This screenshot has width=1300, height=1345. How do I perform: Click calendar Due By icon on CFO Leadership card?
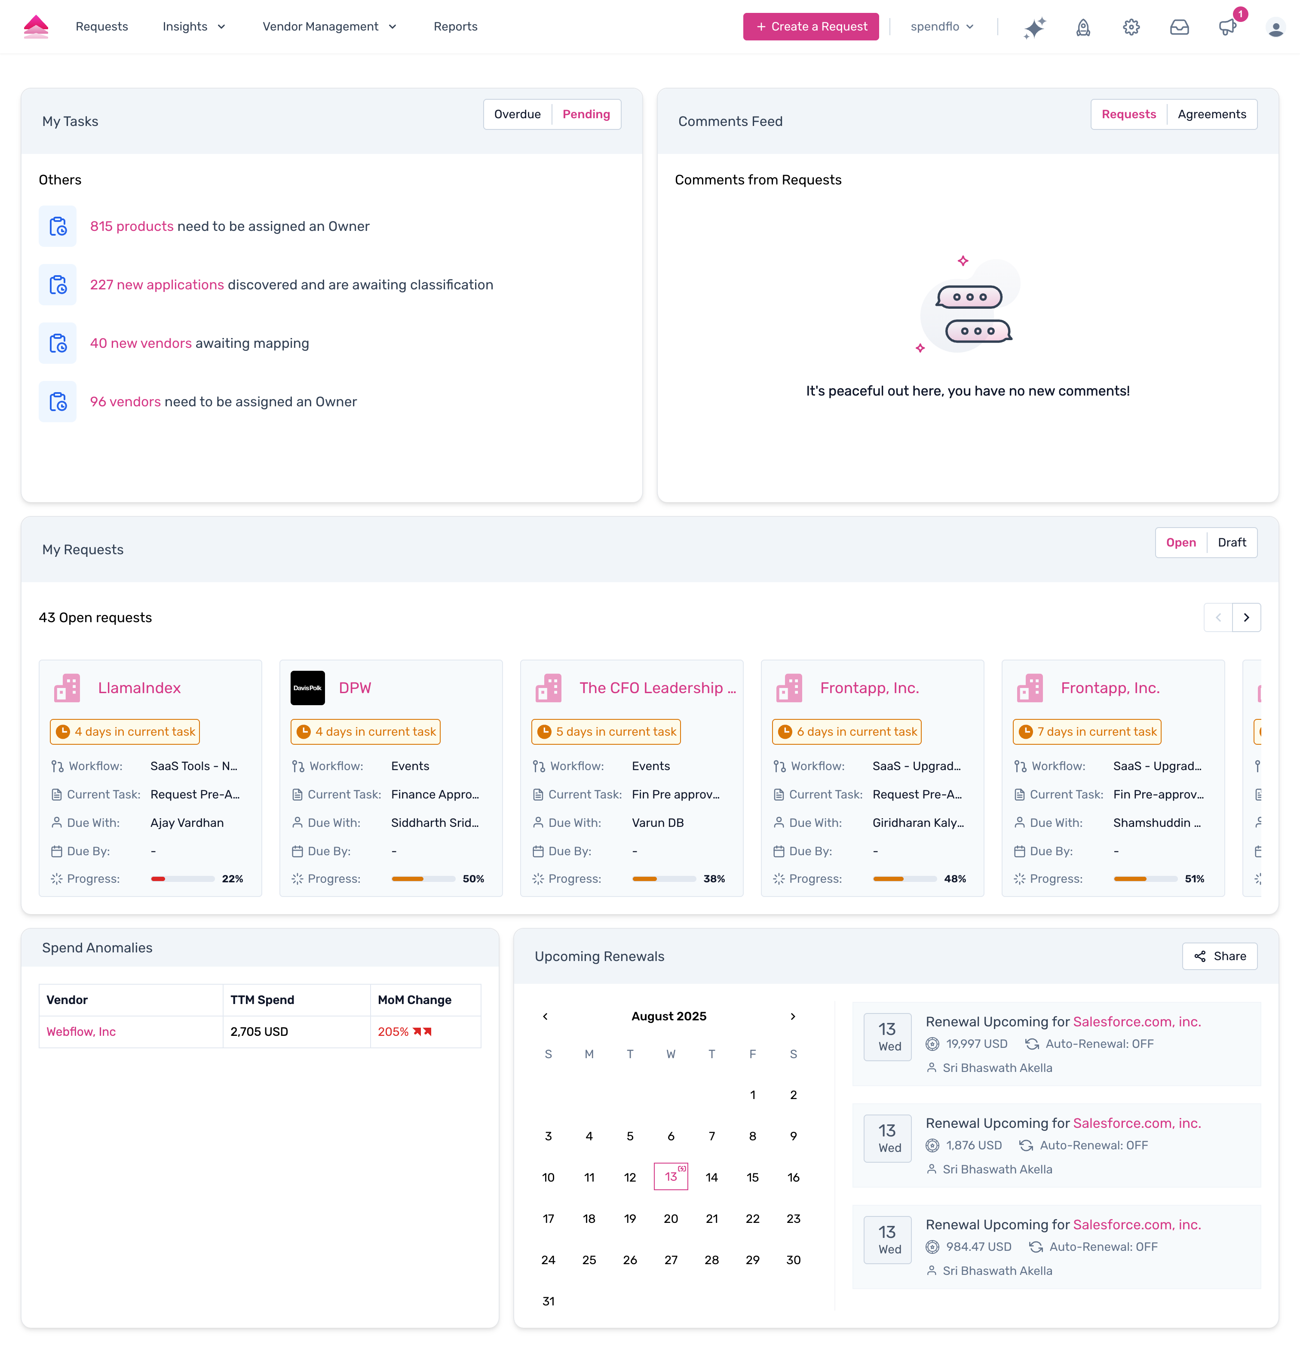pos(539,852)
